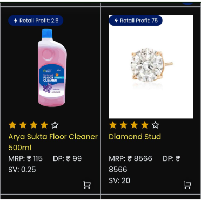The width and height of the screenshot is (201, 201).
Task: Rate the floor cleaner one star
Action: click(12, 125)
